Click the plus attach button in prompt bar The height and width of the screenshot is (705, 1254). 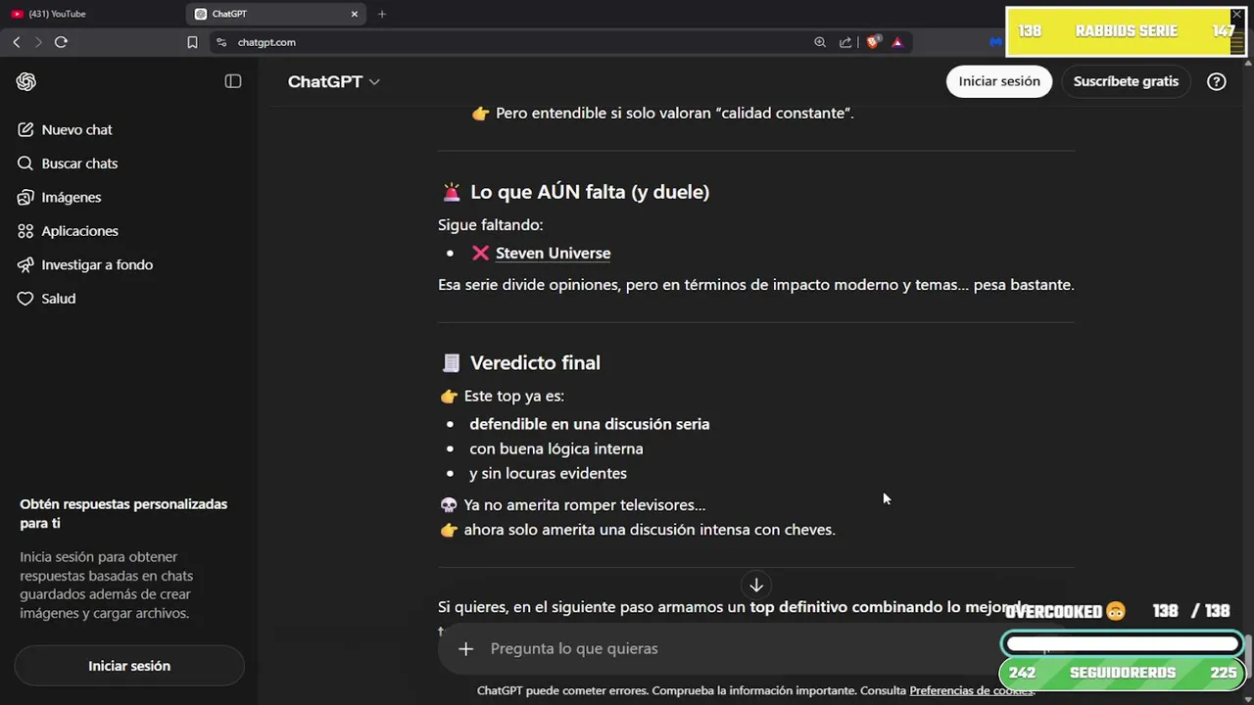(465, 648)
